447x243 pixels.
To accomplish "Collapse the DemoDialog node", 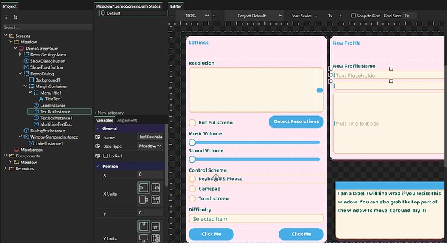I will coord(21,74).
